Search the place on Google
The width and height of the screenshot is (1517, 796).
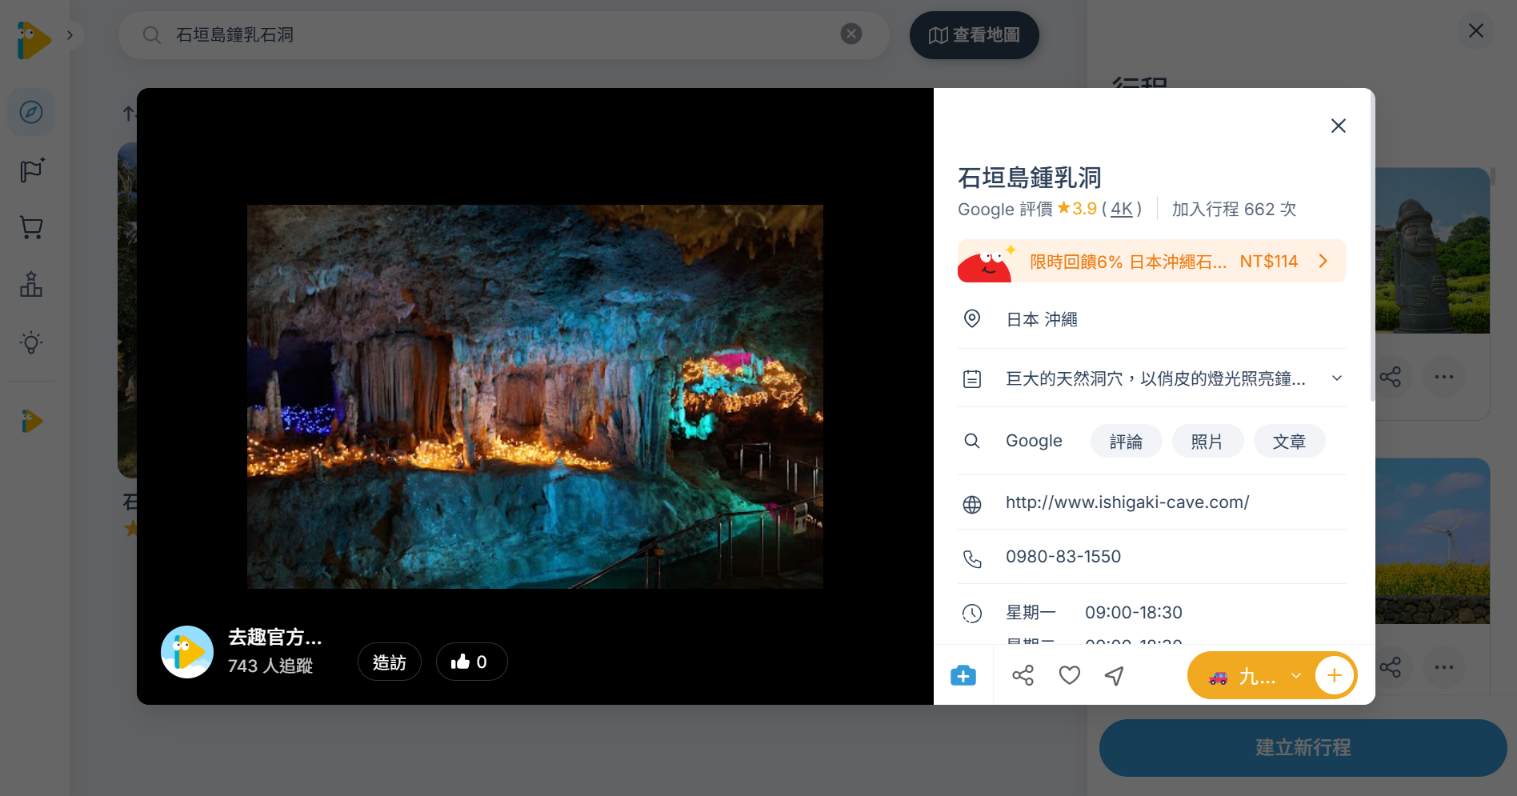tap(1034, 441)
